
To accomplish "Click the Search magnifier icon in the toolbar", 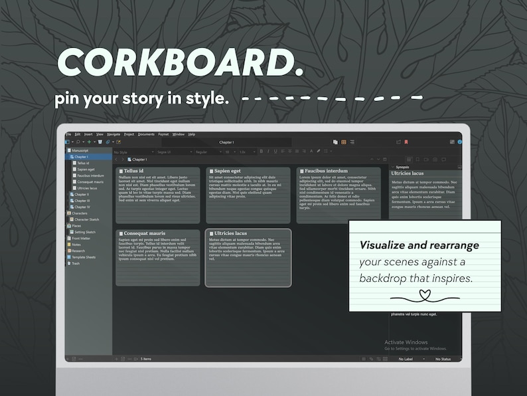I will (78, 142).
